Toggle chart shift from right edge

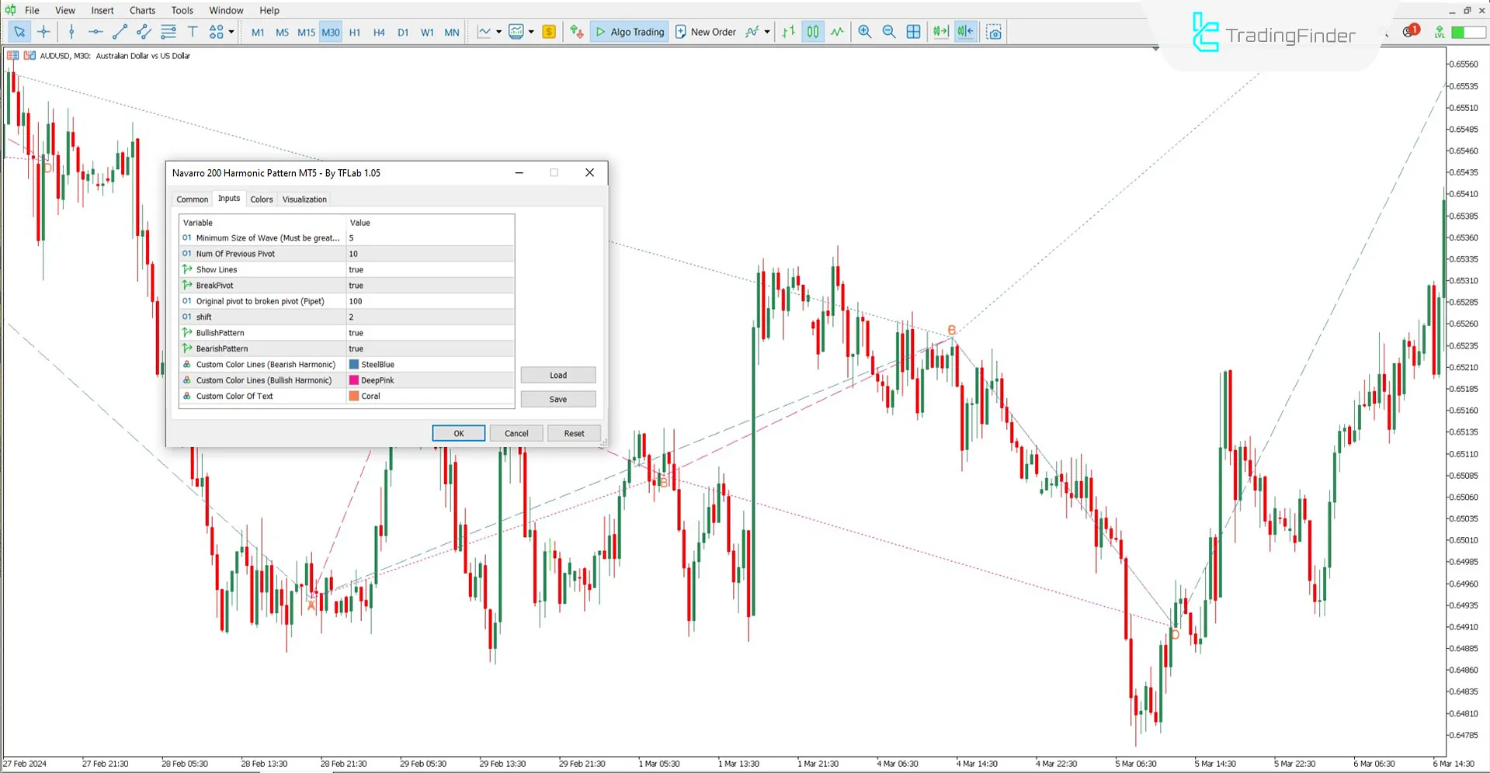coord(965,32)
